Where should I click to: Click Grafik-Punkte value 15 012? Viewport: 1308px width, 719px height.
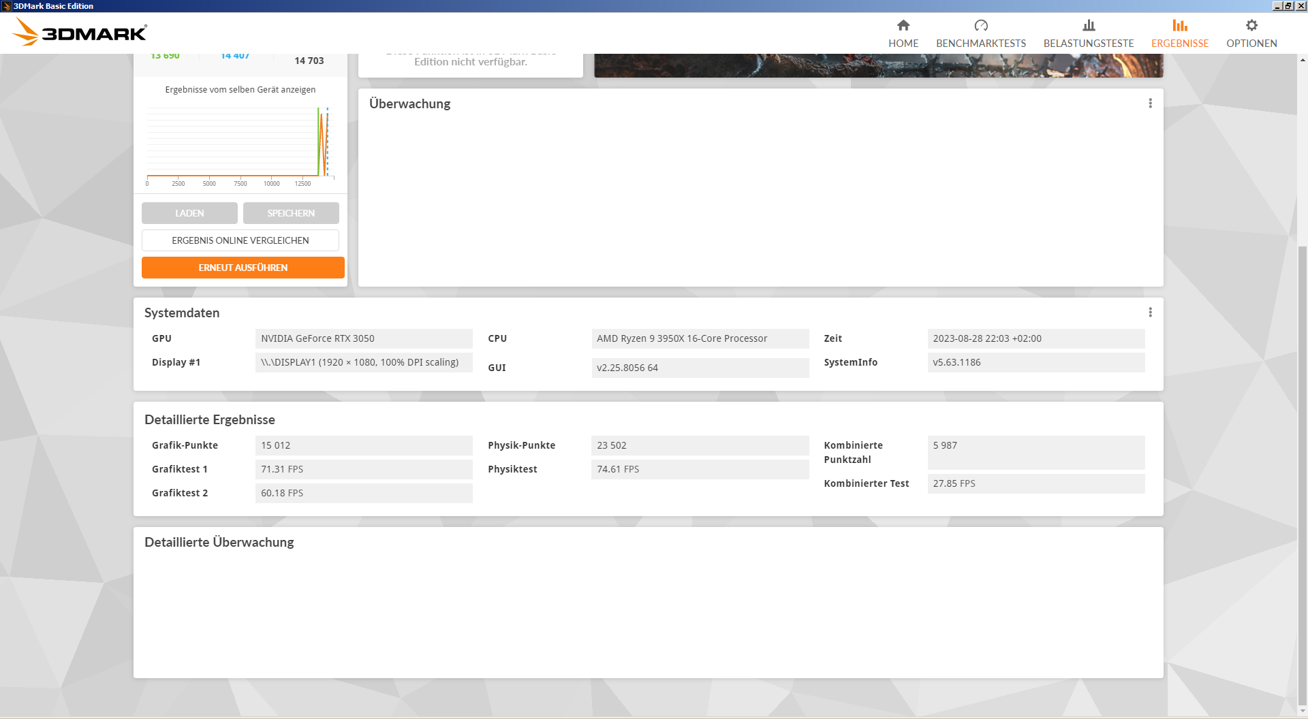pos(364,445)
